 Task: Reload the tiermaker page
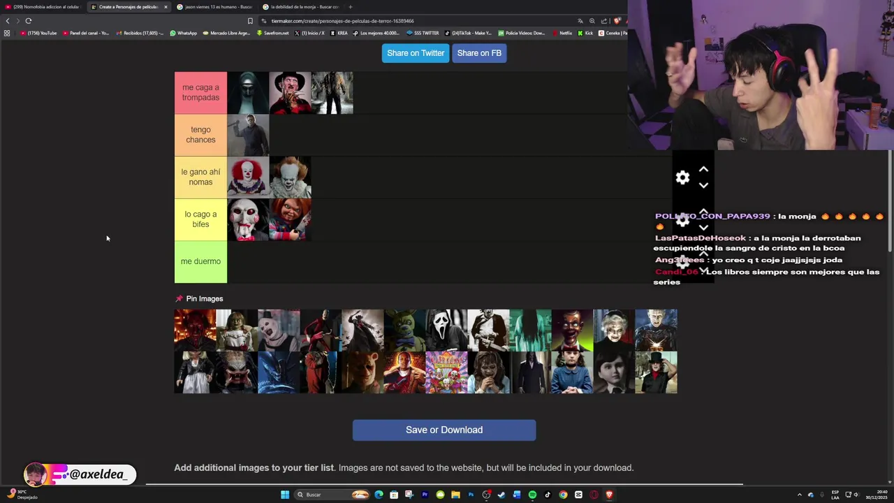29,21
